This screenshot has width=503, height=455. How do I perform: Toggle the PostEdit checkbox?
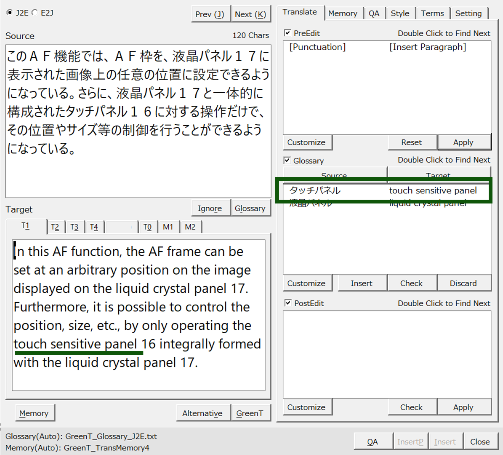288,303
